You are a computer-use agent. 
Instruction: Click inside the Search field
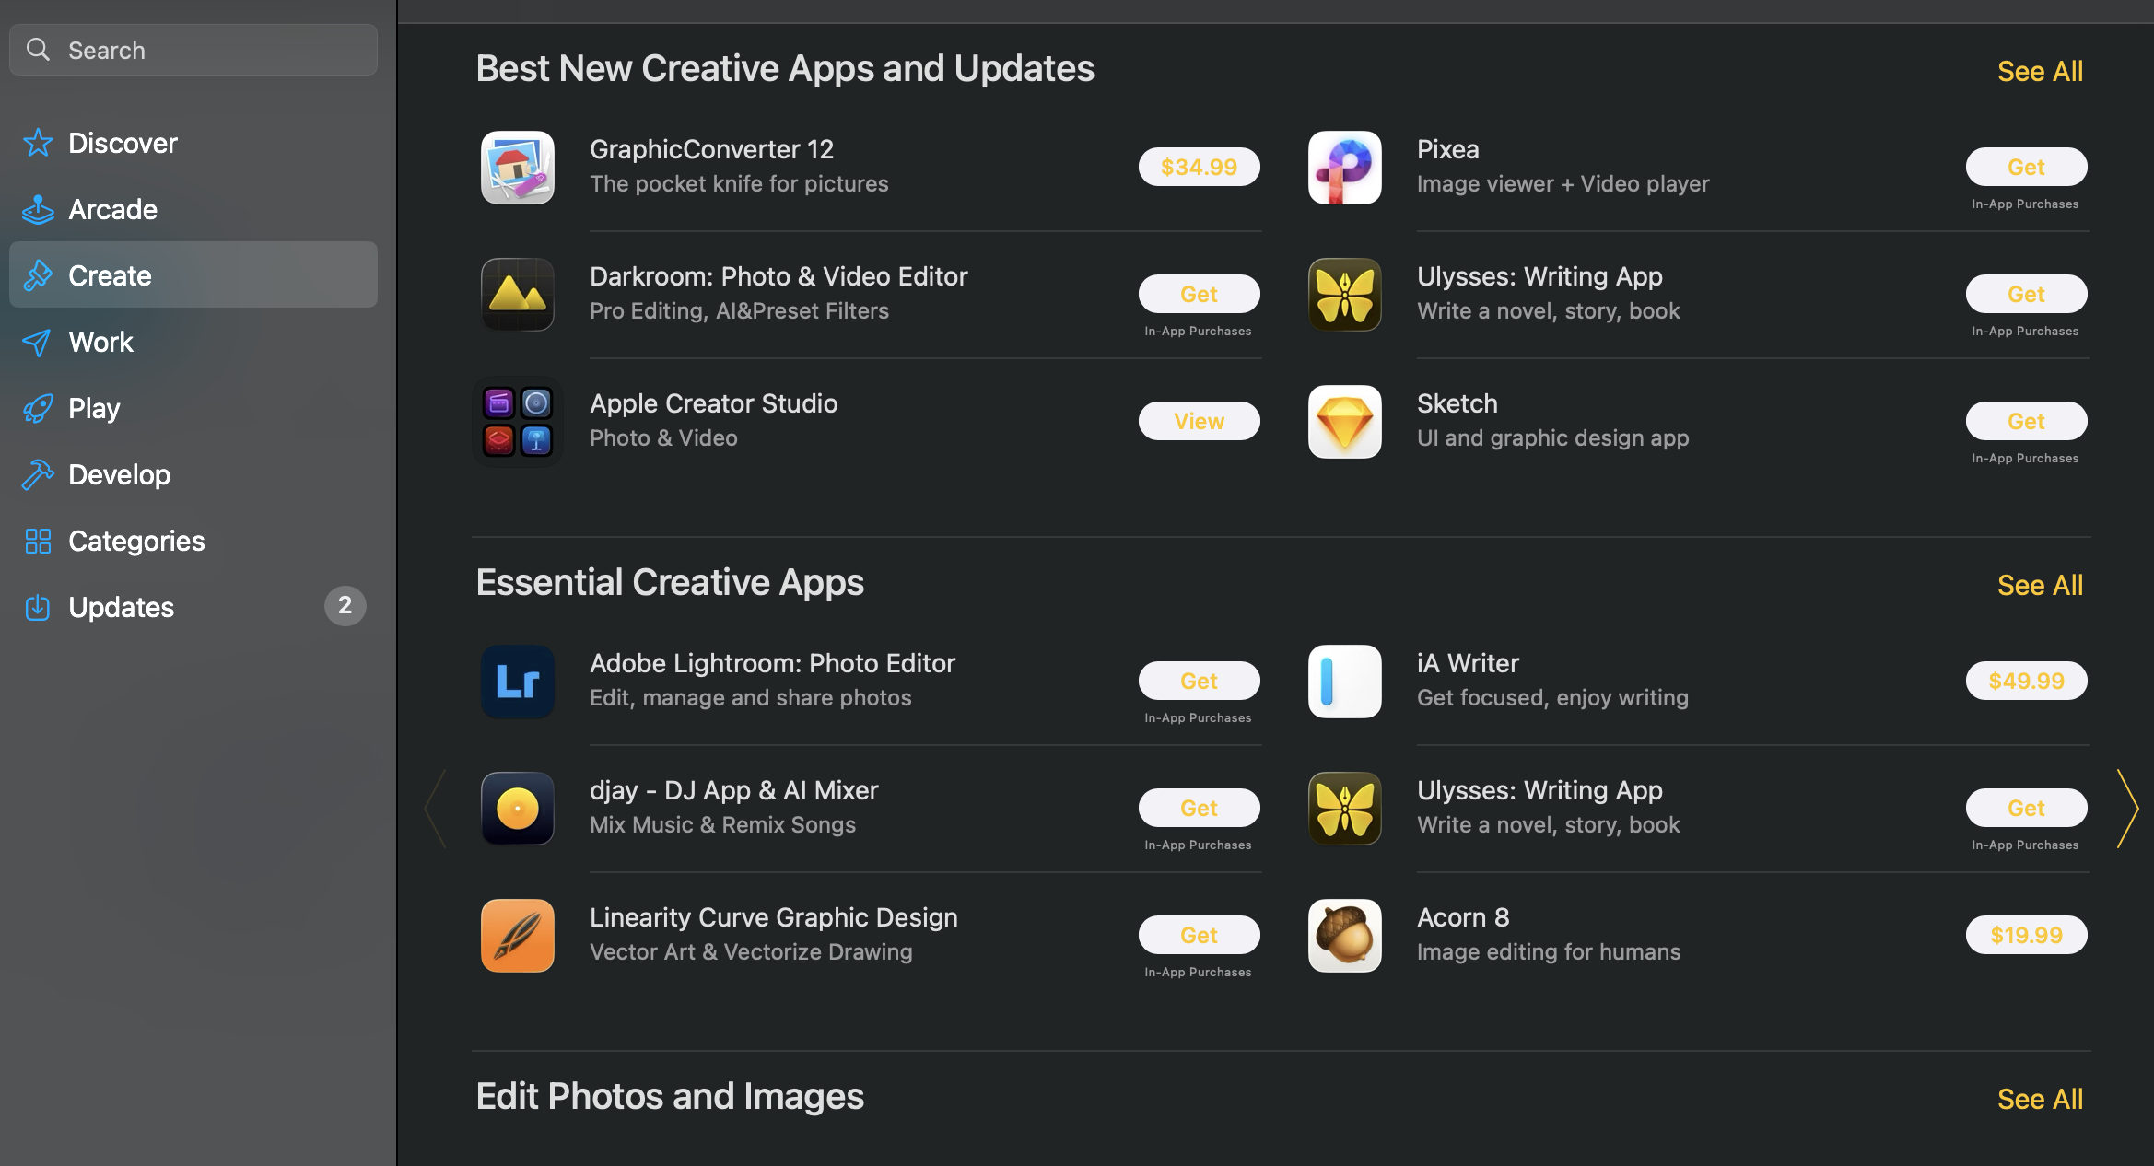click(x=193, y=50)
